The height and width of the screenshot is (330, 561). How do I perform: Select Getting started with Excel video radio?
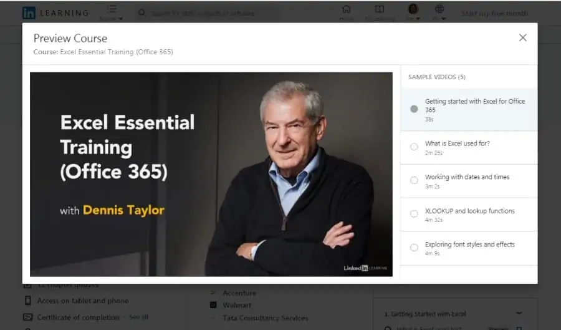(414, 109)
